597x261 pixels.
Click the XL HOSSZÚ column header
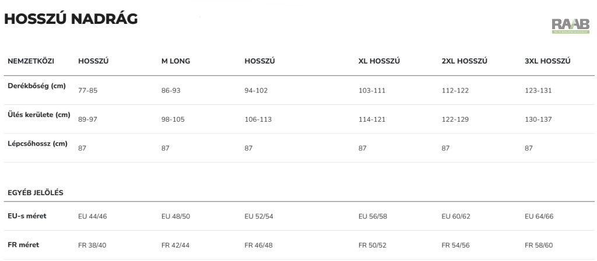point(379,61)
